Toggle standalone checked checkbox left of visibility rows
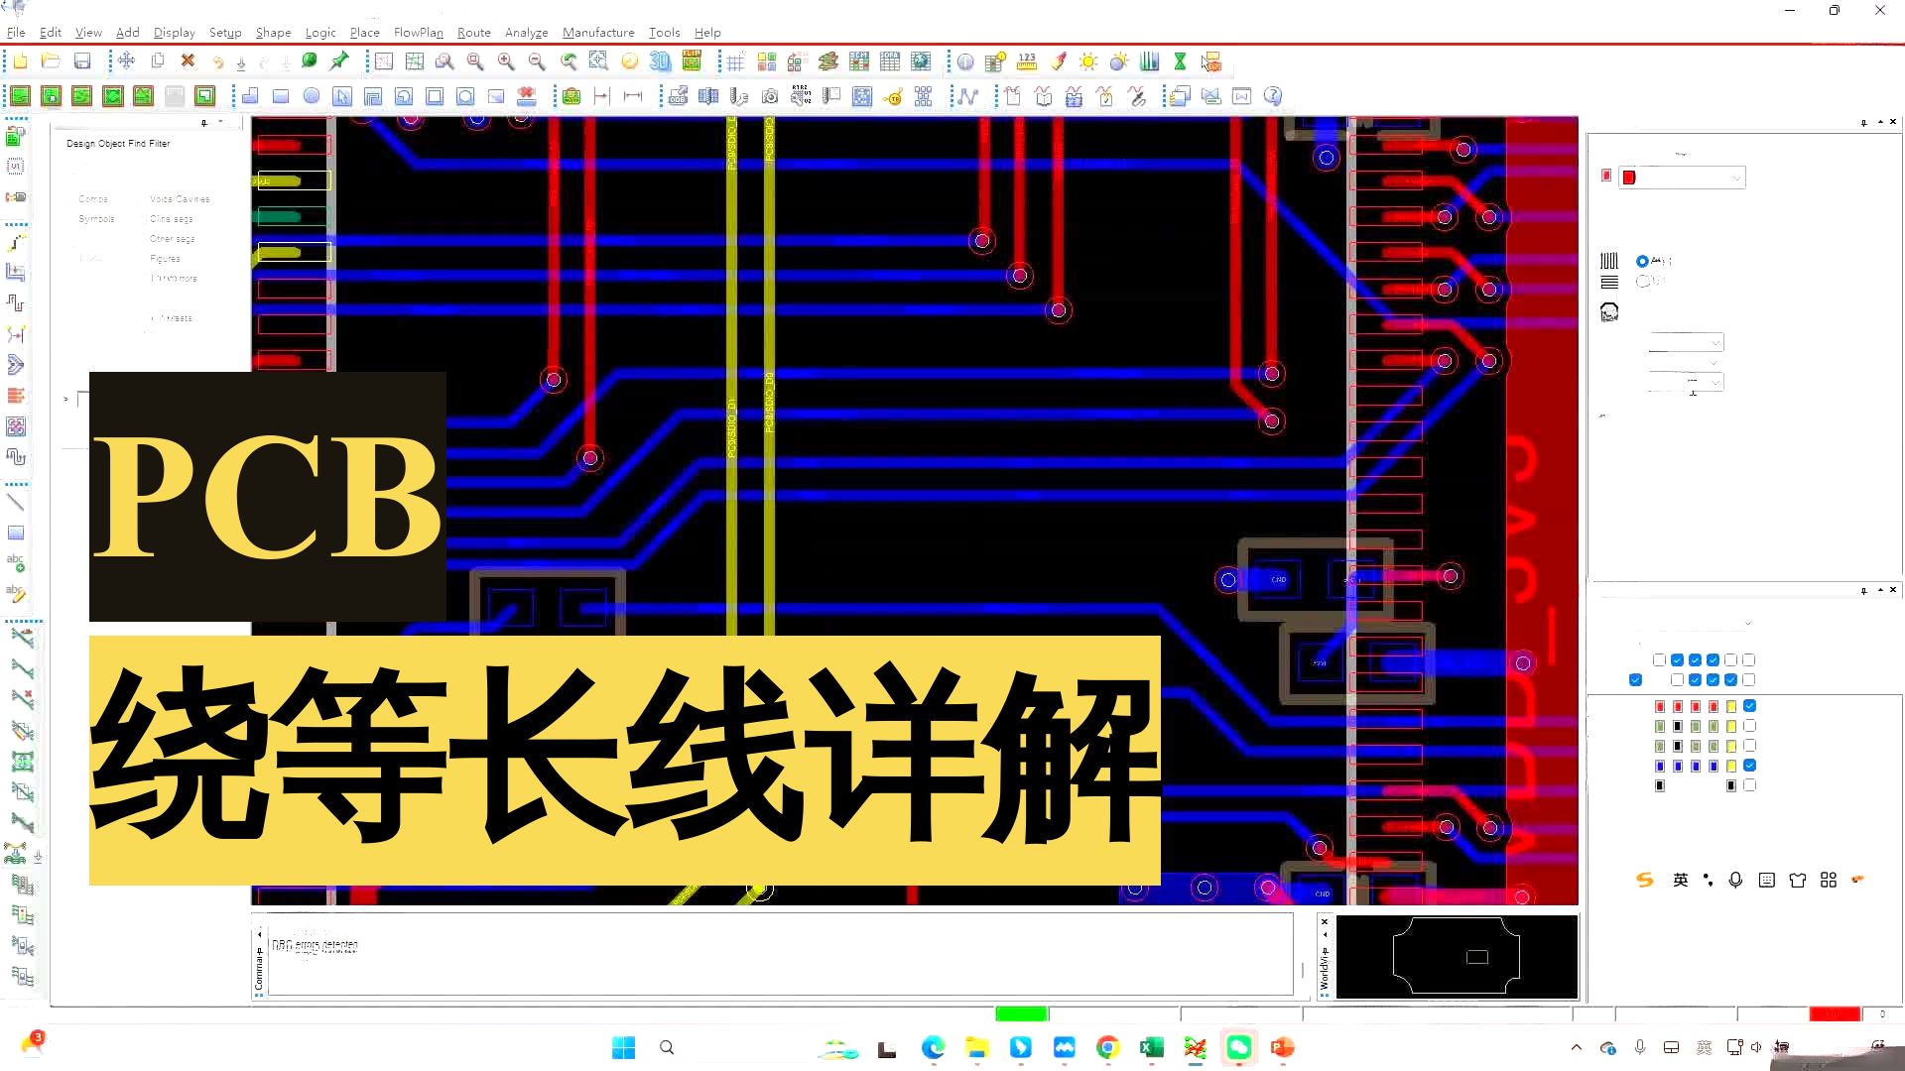Screen dimensions: 1905x1071 [1635, 680]
